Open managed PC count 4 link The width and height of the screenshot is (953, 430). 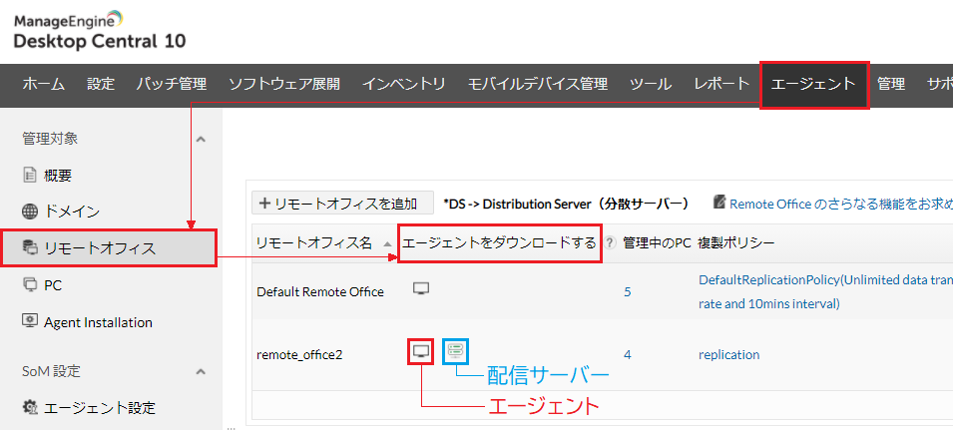(x=628, y=355)
